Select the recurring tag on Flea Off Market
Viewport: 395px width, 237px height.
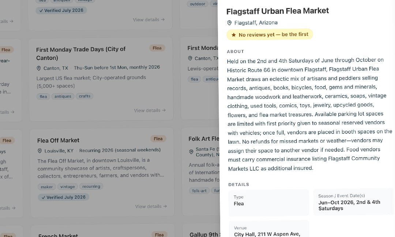91,186
